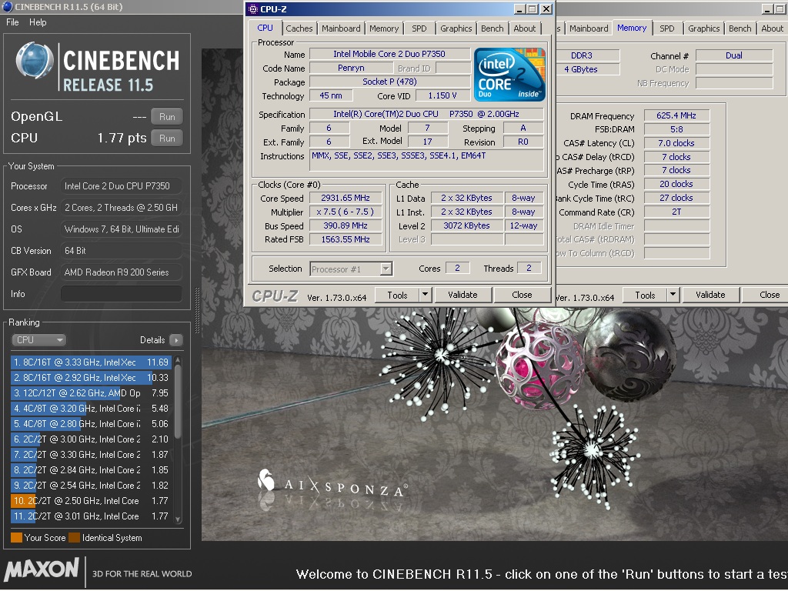Click the panel splitter grip beside Cinebench sidebar
The height and width of the screenshot is (591, 788).
pos(197,311)
